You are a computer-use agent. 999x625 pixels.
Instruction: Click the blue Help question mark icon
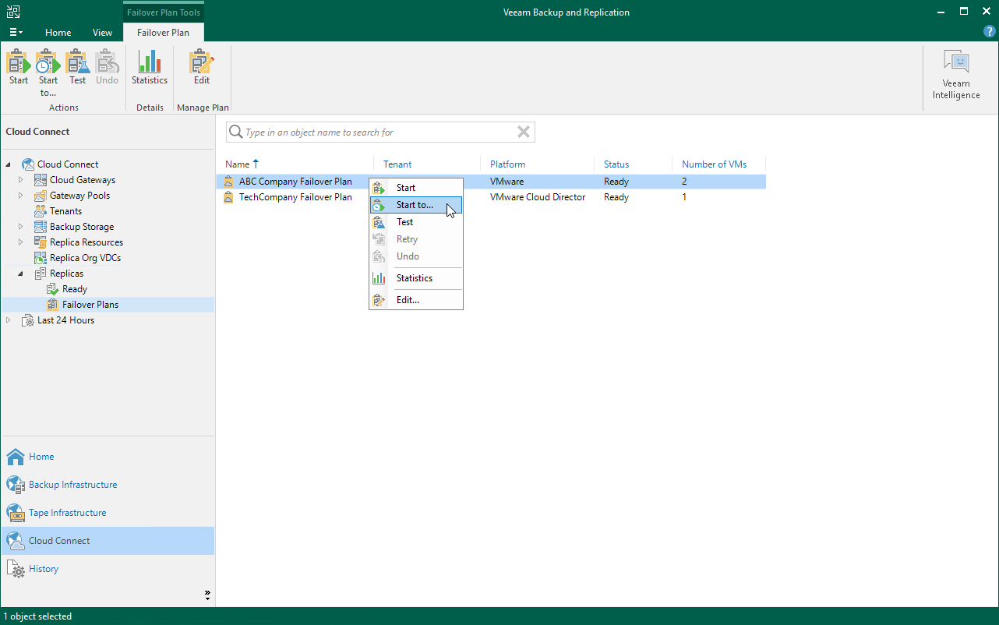pos(989,31)
